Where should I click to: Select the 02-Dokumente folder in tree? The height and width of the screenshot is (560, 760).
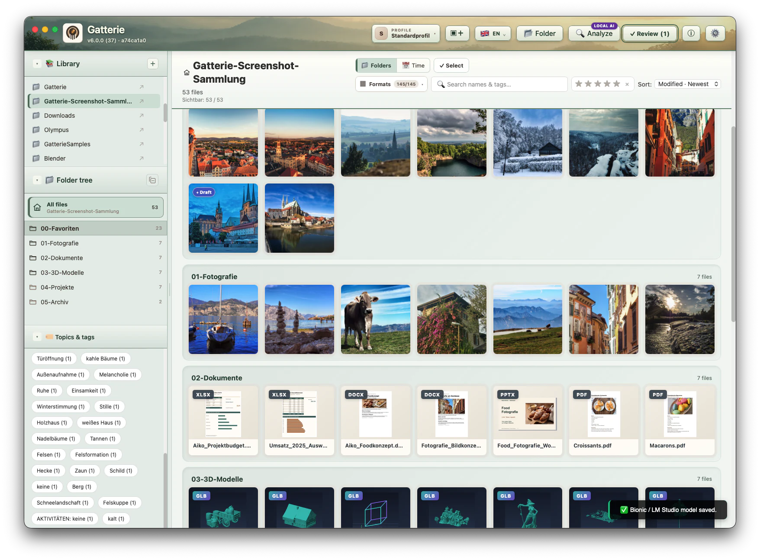96,258
